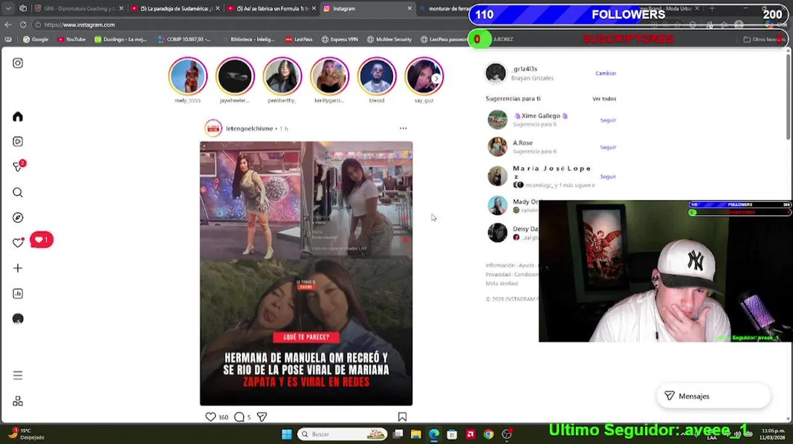The height and width of the screenshot is (444, 793).
Task: Switch to GR6 Diplomatura Coaching tab
Action: coord(79,9)
